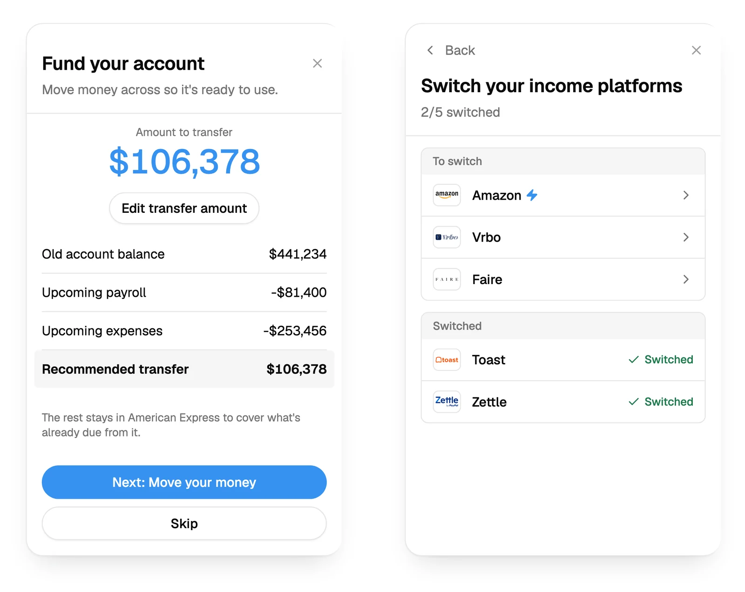Click the -$81,400 payroll value
Image resolution: width=745 pixels, height=592 pixels.
[299, 293]
